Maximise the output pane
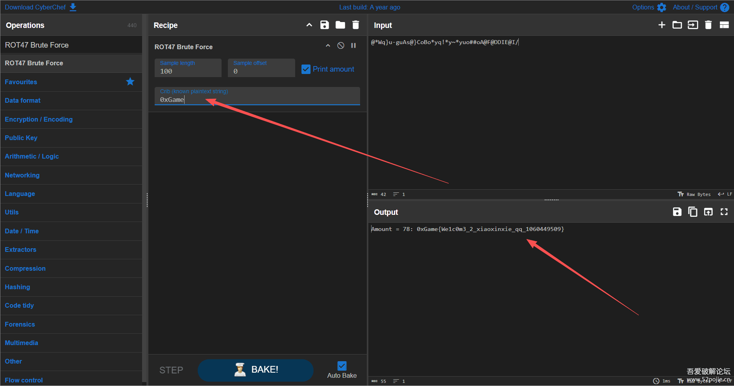The height and width of the screenshot is (386, 734). pos(724,212)
